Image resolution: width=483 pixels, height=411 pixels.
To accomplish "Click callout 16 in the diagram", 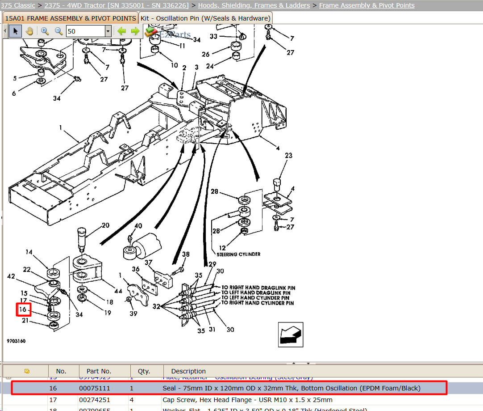I will click(x=23, y=309).
